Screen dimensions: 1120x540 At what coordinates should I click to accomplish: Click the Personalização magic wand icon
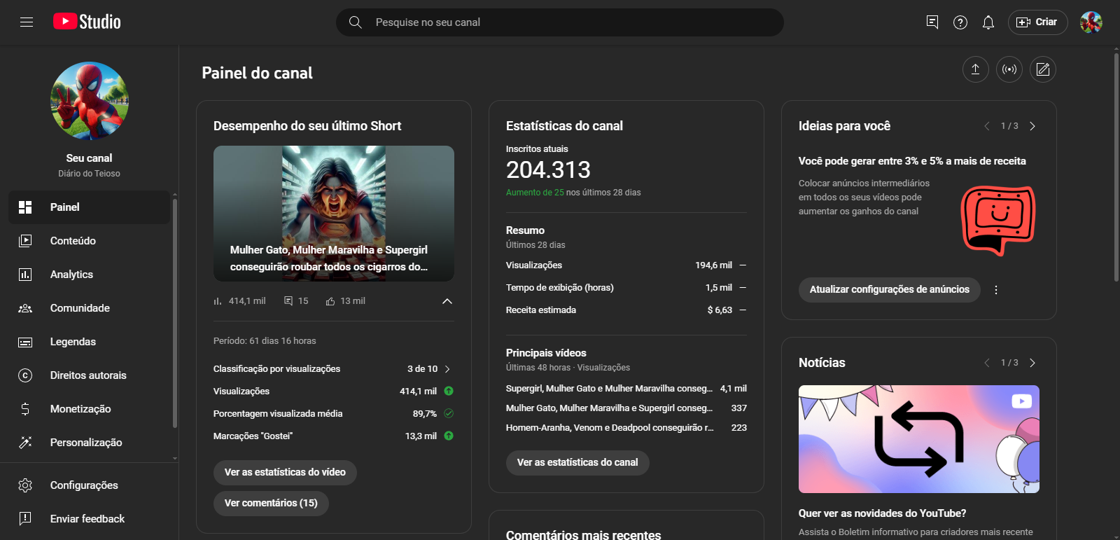25,443
